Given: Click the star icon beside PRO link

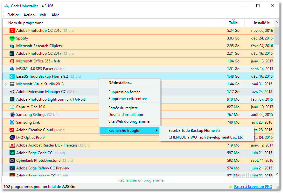Looking at the screenshot, I should pyautogui.click(x=230, y=187).
